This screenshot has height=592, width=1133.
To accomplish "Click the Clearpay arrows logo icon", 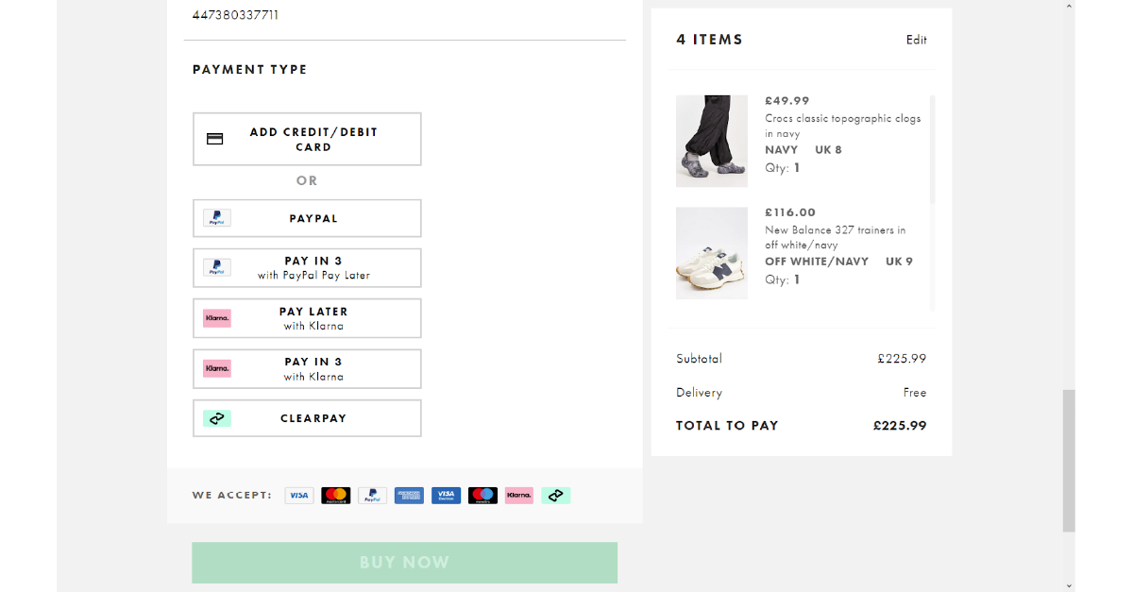I will [x=217, y=418].
